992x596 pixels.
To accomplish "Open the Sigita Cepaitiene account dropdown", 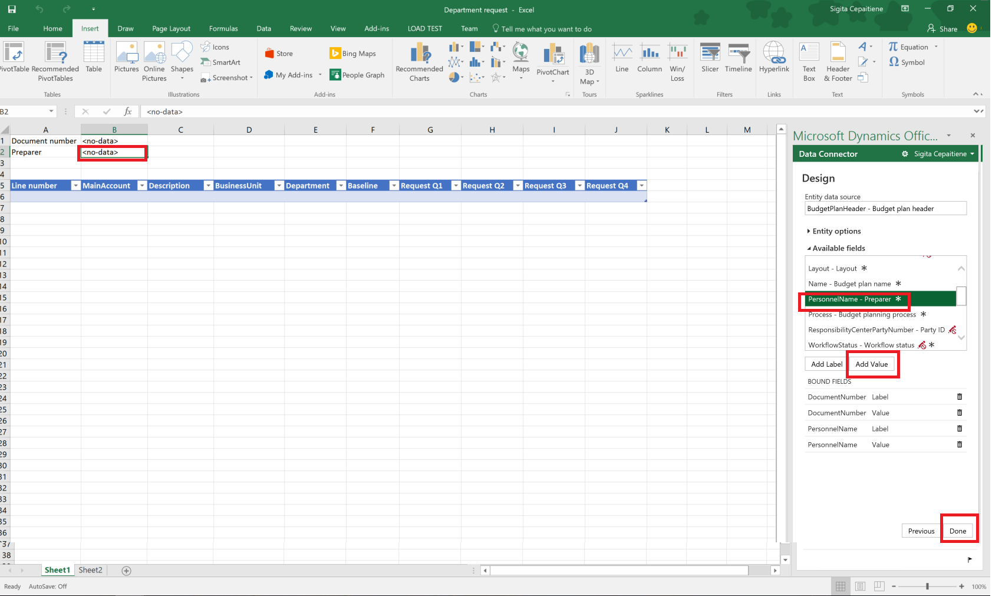I will 941,153.
